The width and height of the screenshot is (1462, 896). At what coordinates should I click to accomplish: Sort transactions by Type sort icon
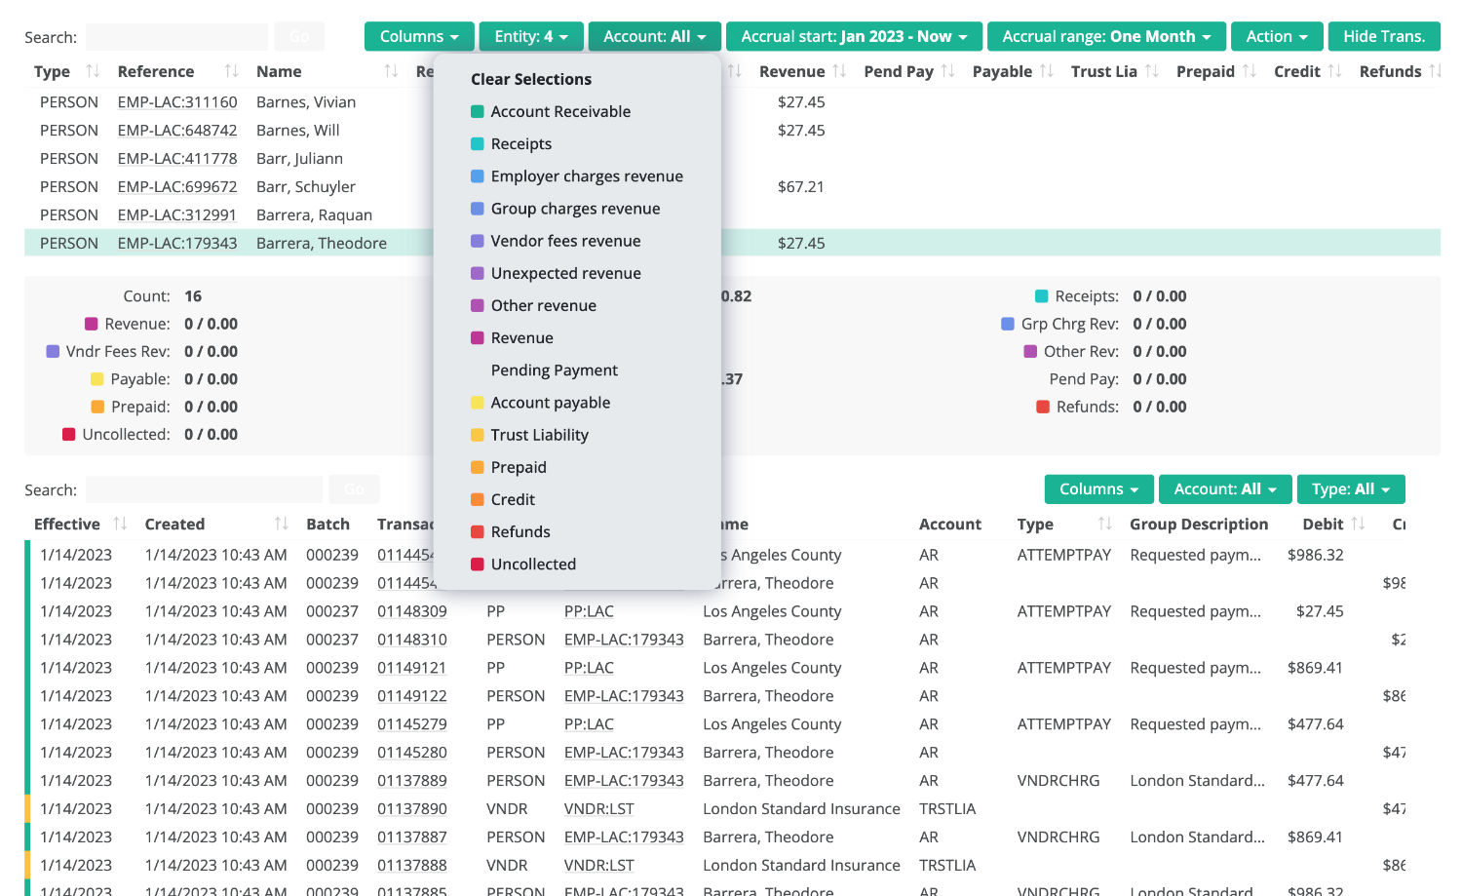[1105, 524]
